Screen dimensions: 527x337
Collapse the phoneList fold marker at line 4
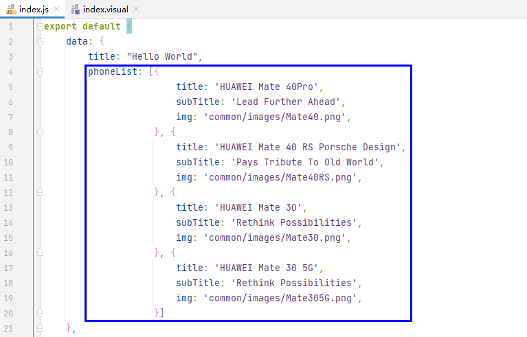[40, 72]
